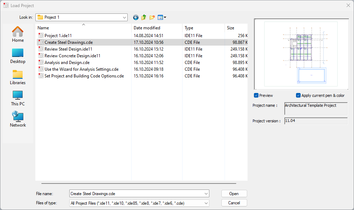Click the Go Back navigation icon
354x210 pixels.
click(136, 17)
